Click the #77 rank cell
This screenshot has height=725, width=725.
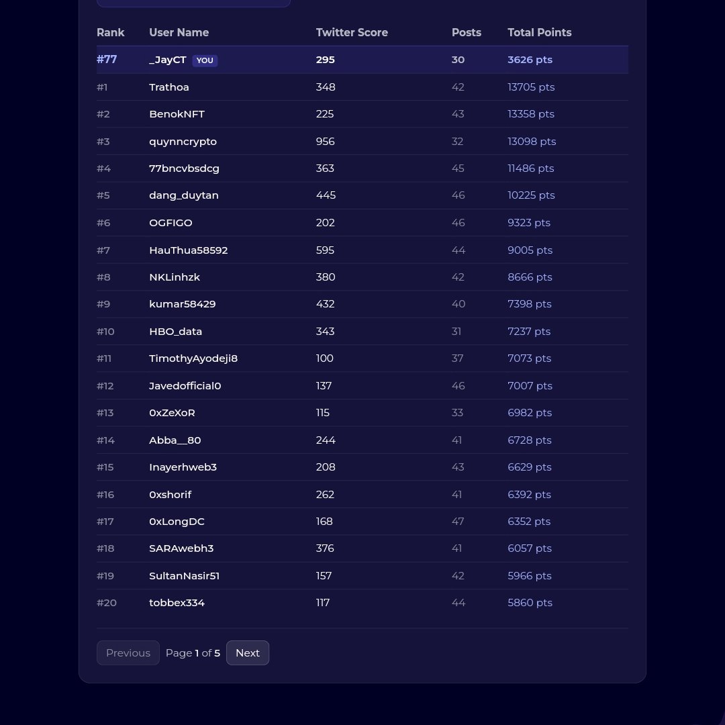107,59
